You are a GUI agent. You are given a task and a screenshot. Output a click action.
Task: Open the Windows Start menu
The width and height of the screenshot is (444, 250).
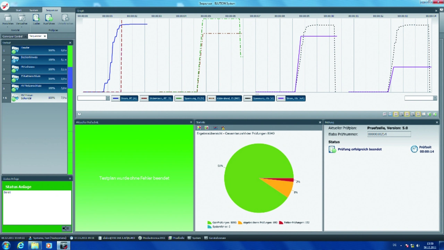click(x=6, y=245)
